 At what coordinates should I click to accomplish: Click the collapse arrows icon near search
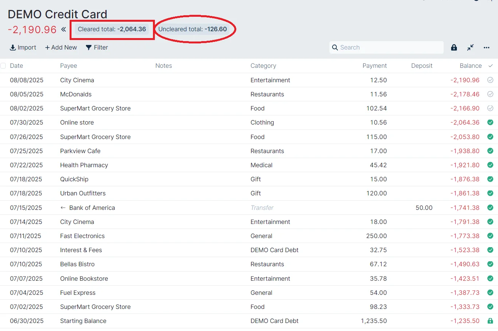coord(471,48)
